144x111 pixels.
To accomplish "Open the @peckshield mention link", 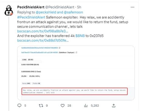I will (x=46, y=12).
